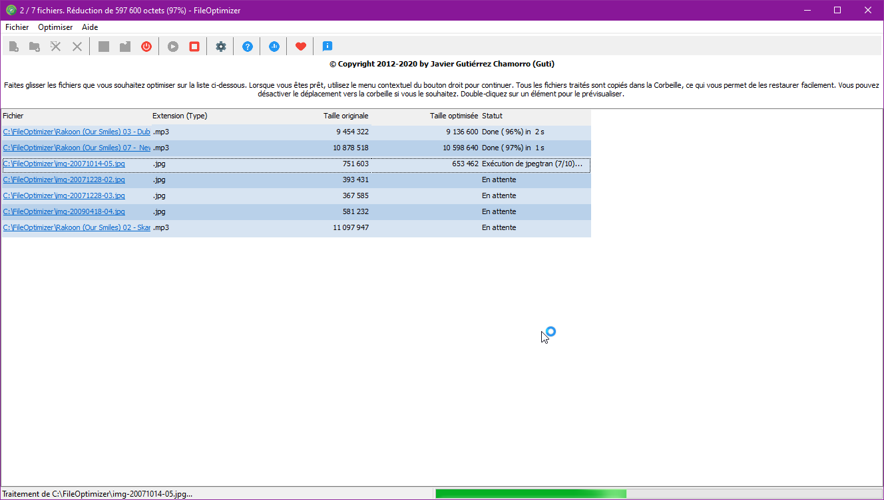The height and width of the screenshot is (500, 884).
Task: Start optimization with the play icon
Action: tap(172, 46)
